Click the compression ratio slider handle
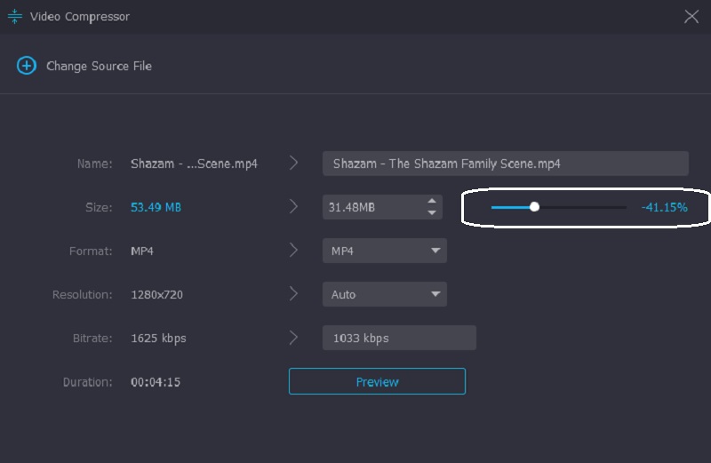 (534, 206)
